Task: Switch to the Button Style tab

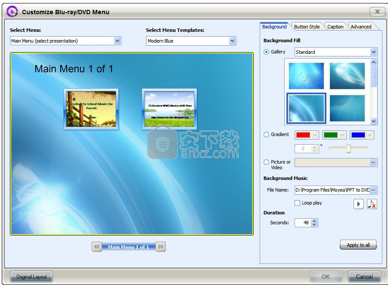Action: tap(307, 27)
